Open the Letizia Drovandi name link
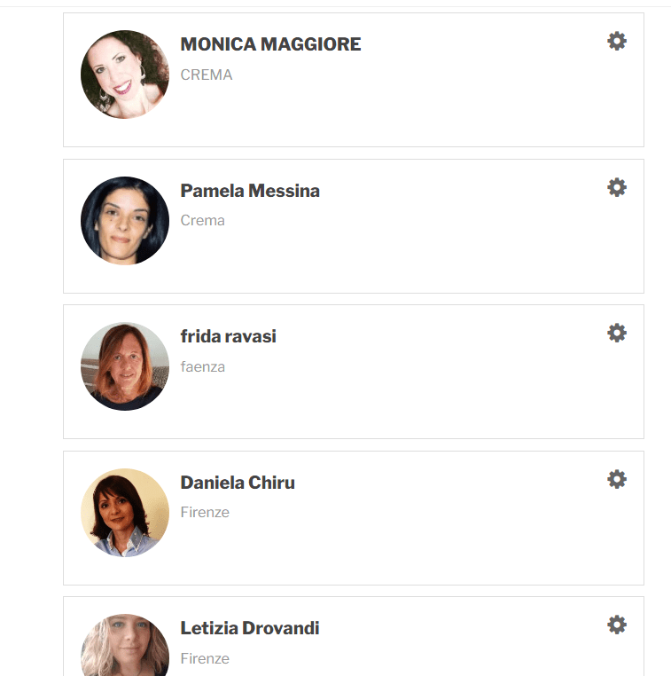The height and width of the screenshot is (676, 671). 250,628
